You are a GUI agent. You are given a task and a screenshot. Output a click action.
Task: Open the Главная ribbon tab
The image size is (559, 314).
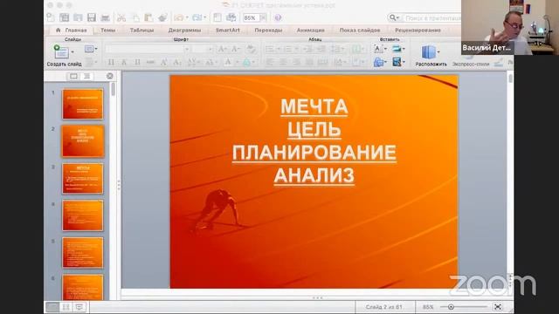[x=72, y=31]
